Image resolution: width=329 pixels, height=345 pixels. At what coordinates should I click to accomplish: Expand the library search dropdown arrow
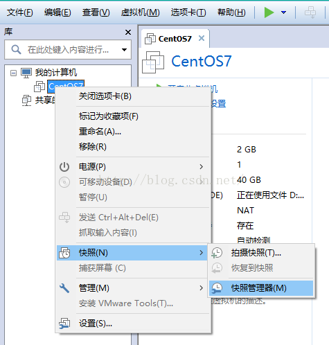tap(124, 50)
